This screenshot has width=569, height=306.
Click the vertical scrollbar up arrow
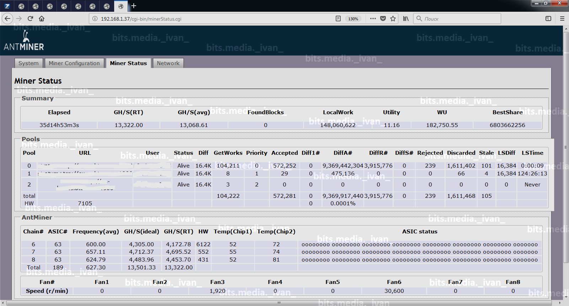coord(566,29)
